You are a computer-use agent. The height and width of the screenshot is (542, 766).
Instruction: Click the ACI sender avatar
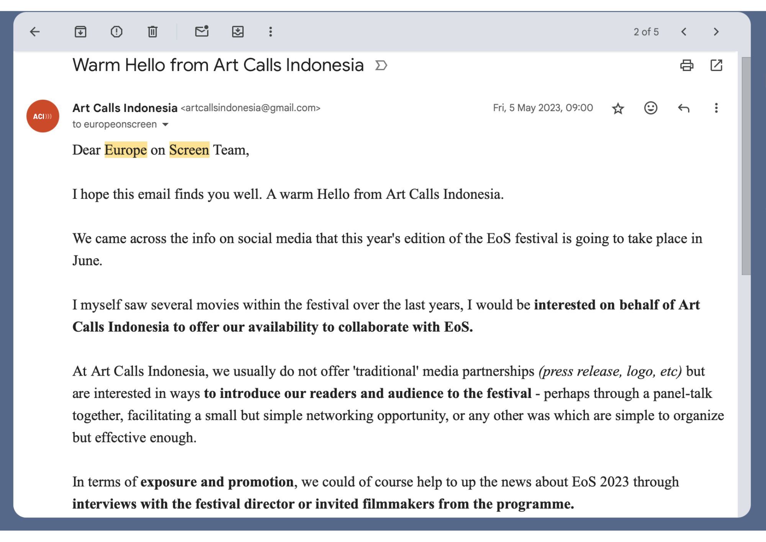43,116
